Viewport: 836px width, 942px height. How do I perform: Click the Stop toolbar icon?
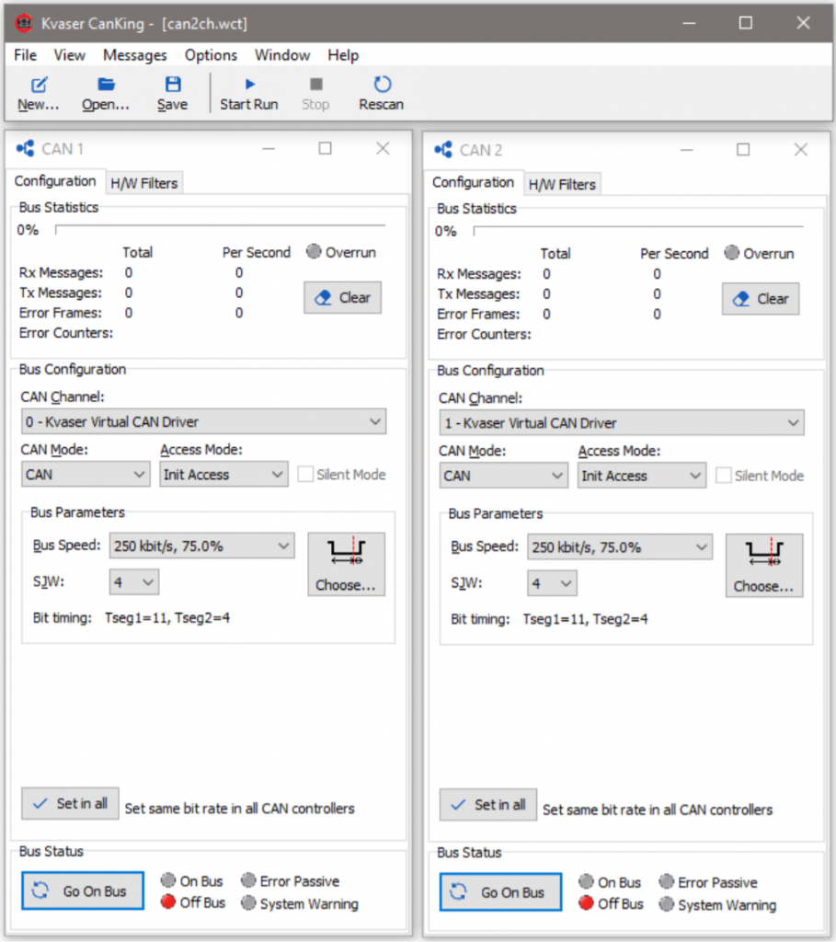pos(315,92)
